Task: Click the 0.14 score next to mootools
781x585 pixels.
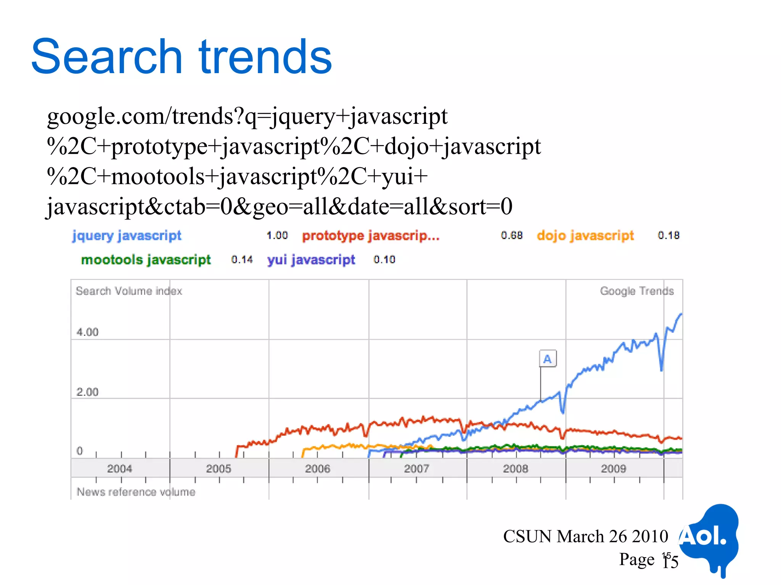Action: tap(242, 260)
